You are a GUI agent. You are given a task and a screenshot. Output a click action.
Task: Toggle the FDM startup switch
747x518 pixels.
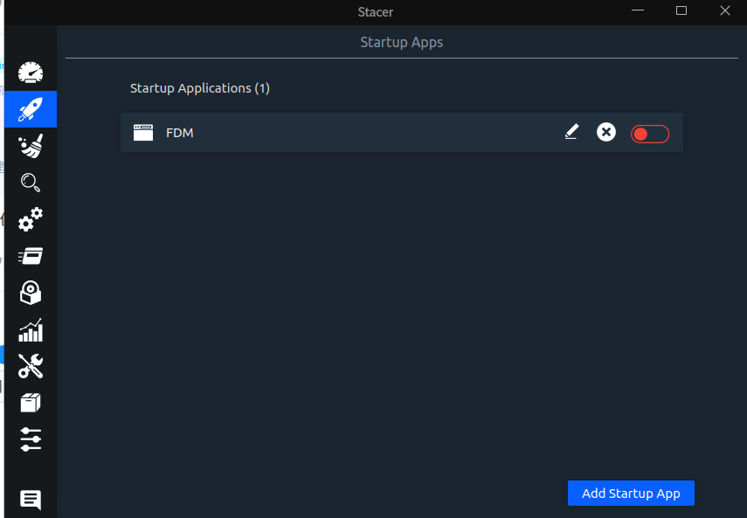[x=650, y=134]
